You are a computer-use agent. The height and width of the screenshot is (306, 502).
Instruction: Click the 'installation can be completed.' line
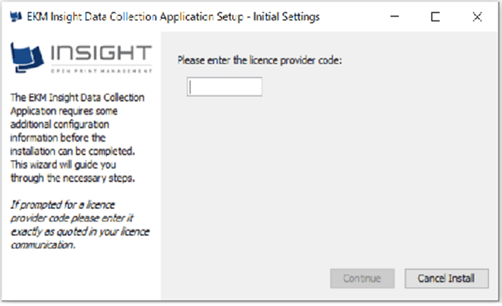click(x=73, y=151)
